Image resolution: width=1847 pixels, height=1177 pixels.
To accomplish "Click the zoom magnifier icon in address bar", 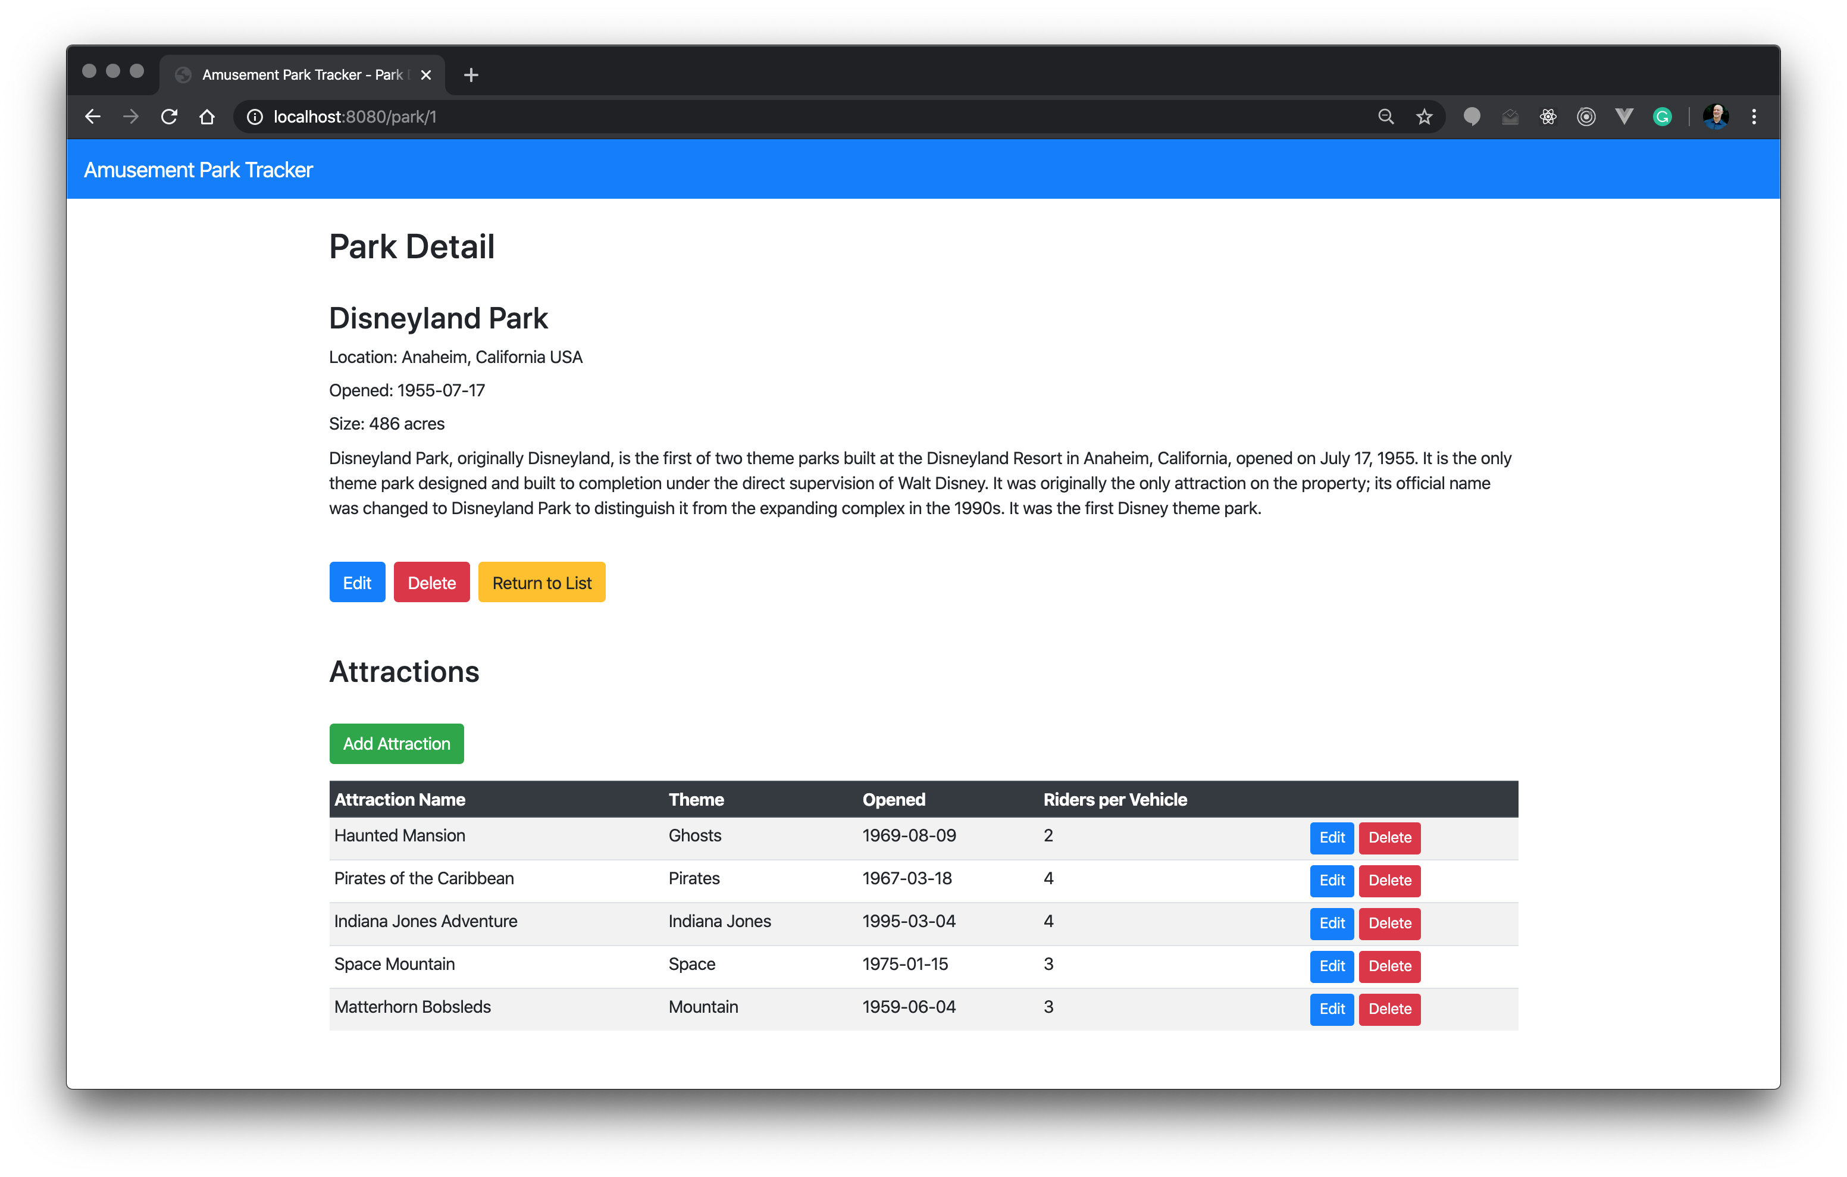I will click(1385, 117).
